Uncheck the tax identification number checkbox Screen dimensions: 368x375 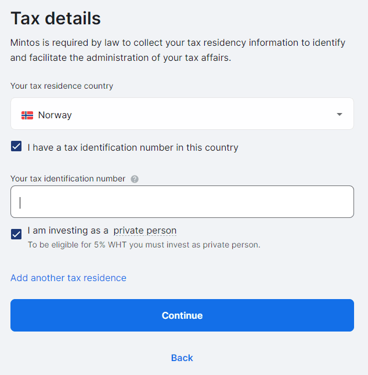point(16,147)
